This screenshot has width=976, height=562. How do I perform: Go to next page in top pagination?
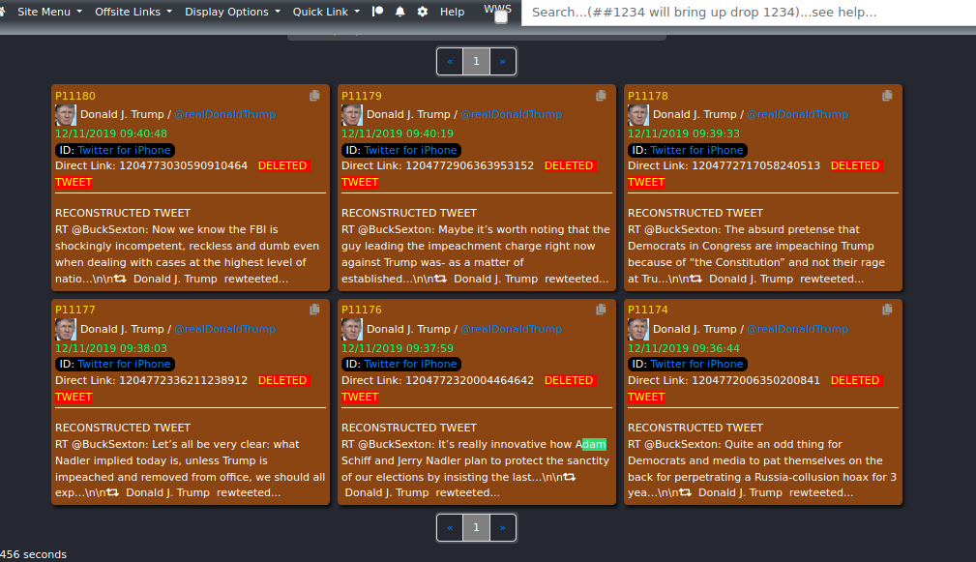[x=502, y=61]
